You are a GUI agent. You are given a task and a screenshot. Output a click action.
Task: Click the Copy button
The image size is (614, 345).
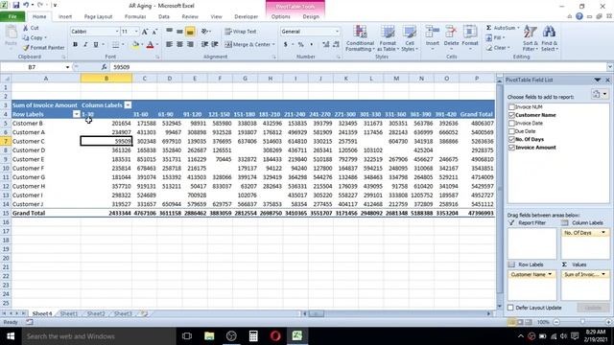35,38
